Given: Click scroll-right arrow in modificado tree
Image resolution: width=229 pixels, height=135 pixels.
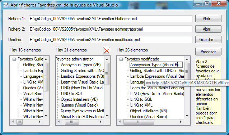Looking at the screenshot, I should 181,122.
